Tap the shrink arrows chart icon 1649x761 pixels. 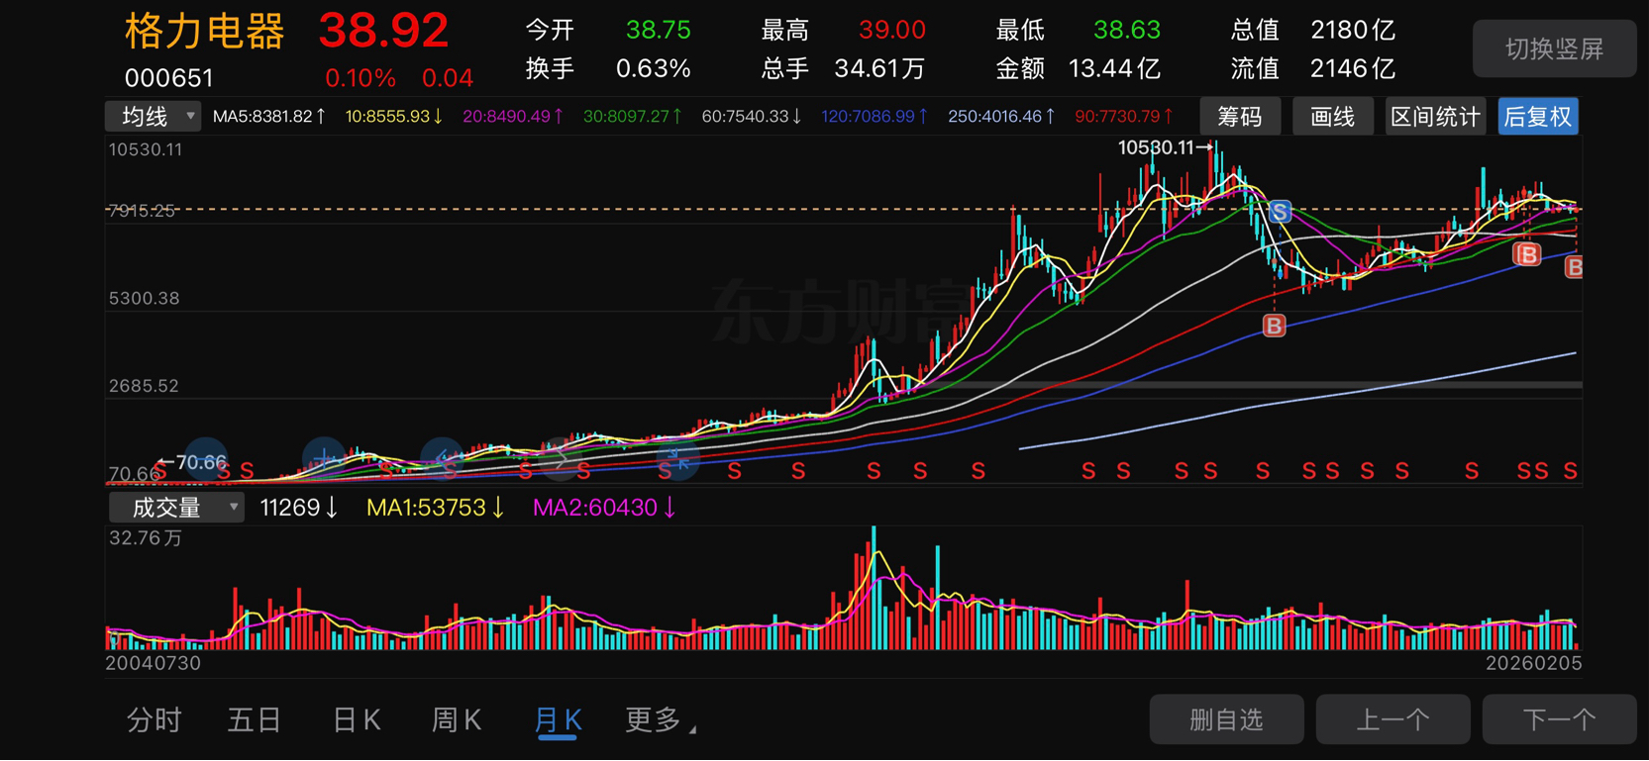[678, 460]
